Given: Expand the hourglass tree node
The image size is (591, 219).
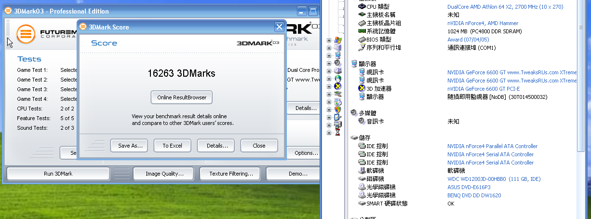Looking at the screenshot, I should pyautogui.click(x=329, y=133).
